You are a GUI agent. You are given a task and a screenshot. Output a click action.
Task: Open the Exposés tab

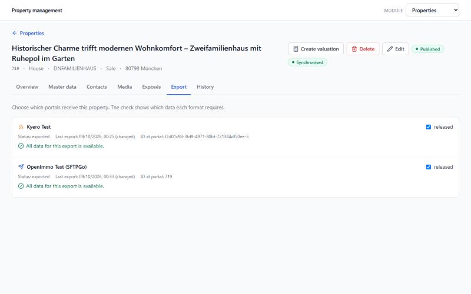point(151,86)
